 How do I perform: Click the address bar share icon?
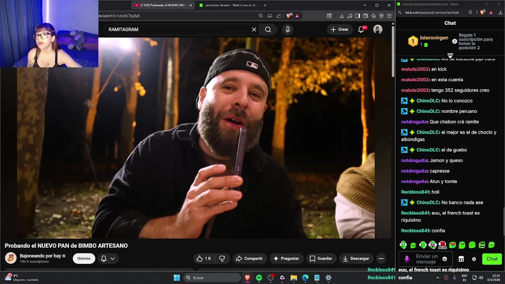tap(279, 16)
